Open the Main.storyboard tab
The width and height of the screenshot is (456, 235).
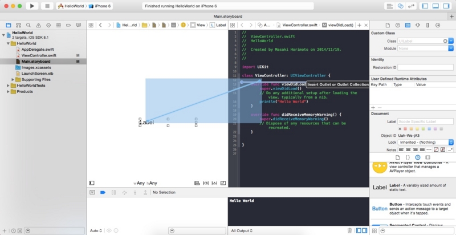pos(227,17)
